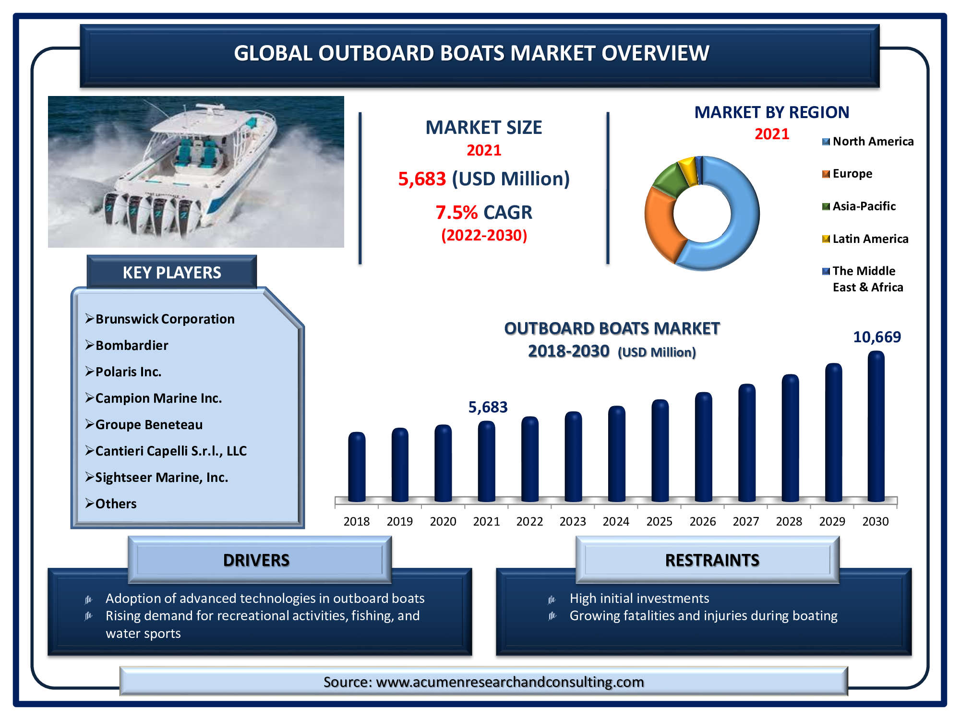Click the 5,683 (USD Million) market size value
This screenshot has width=960, height=720.
coord(484,179)
